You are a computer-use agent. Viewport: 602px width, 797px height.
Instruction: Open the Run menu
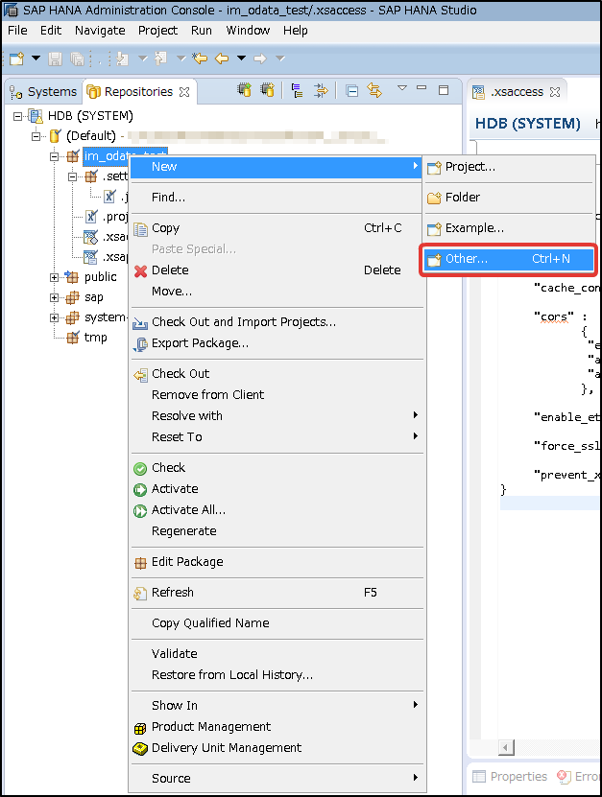click(202, 31)
